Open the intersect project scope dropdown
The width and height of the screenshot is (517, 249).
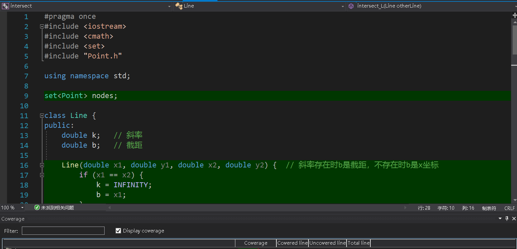(x=169, y=6)
